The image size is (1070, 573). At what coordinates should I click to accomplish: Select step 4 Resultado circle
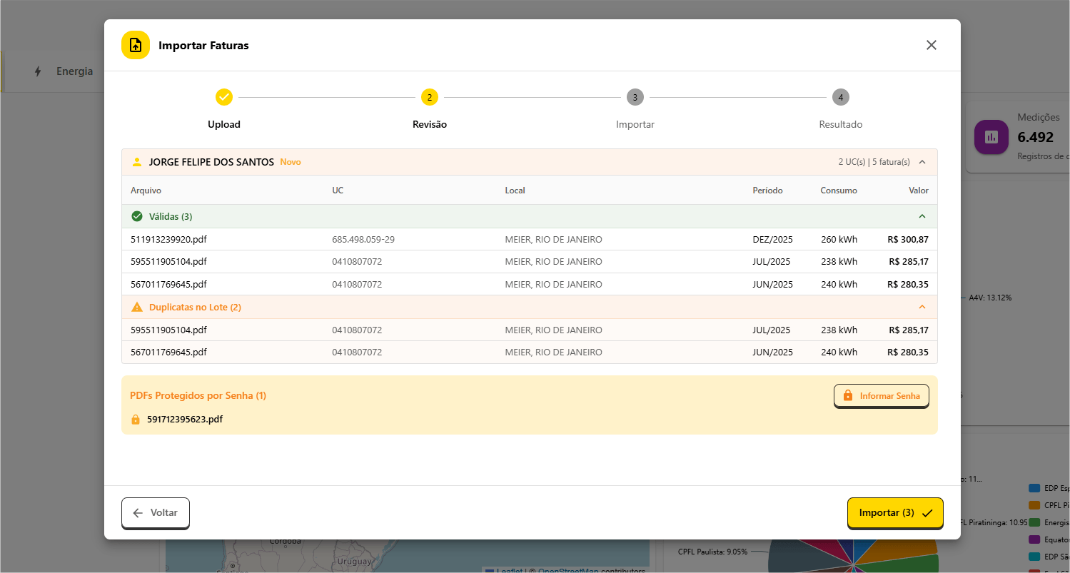[840, 97]
